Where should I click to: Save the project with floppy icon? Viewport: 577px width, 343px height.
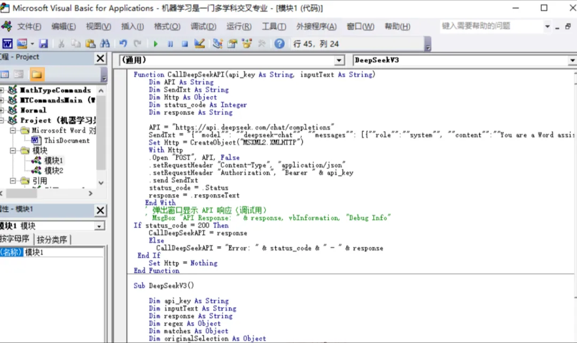(43, 44)
